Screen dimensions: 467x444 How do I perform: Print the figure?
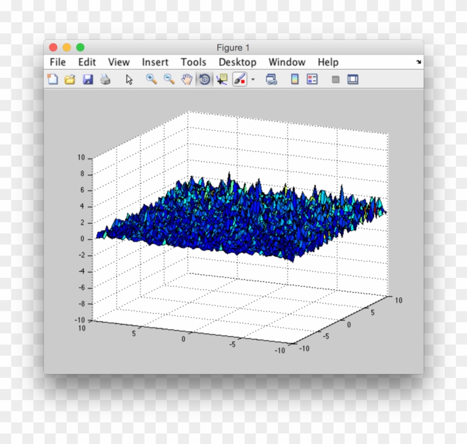[106, 79]
